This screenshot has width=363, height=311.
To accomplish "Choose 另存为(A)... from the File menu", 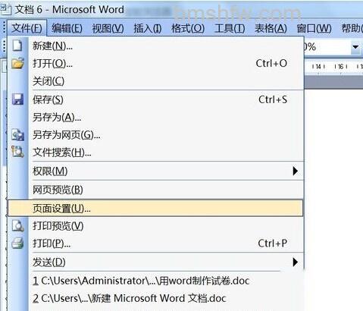I will coord(155,117).
